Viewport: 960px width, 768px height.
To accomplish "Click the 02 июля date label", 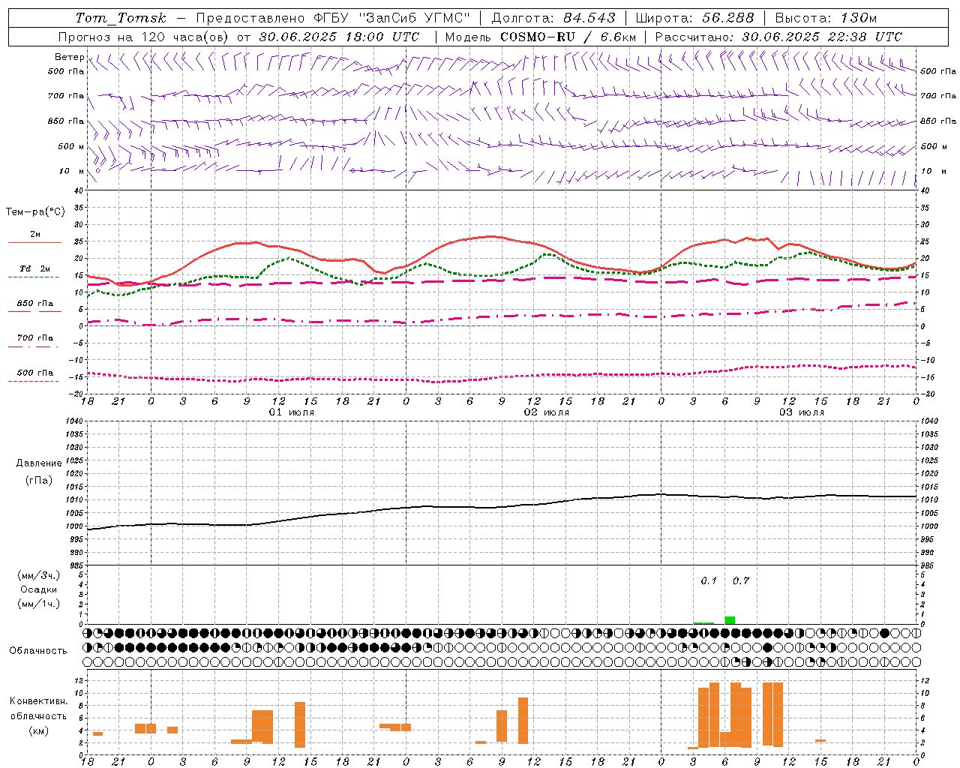I will (547, 412).
